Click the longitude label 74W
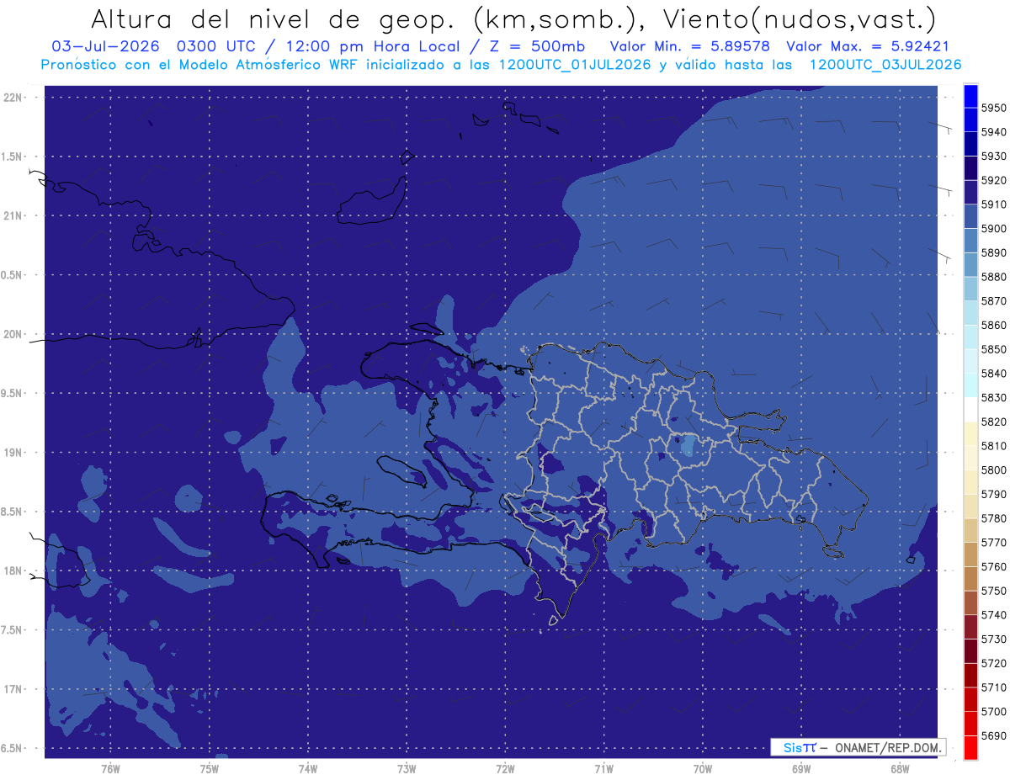Image resolution: width=1010 pixels, height=780 pixels. point(307,769)
